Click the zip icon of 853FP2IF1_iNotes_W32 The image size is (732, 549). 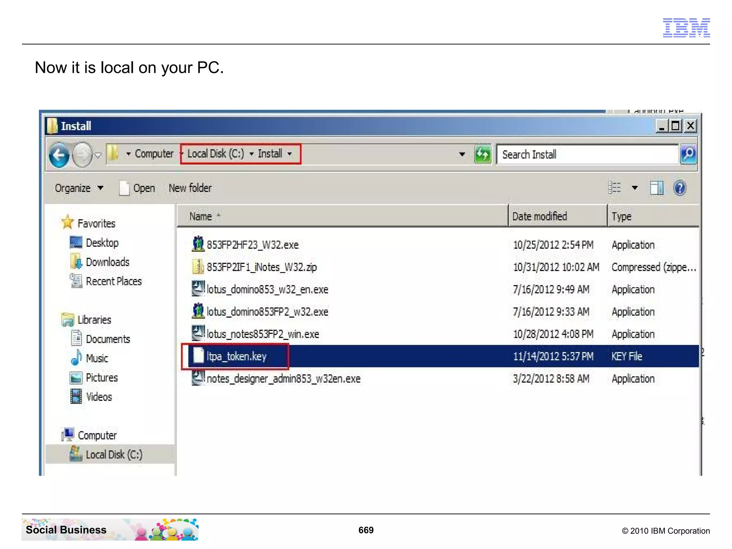[x=198, y=267]
